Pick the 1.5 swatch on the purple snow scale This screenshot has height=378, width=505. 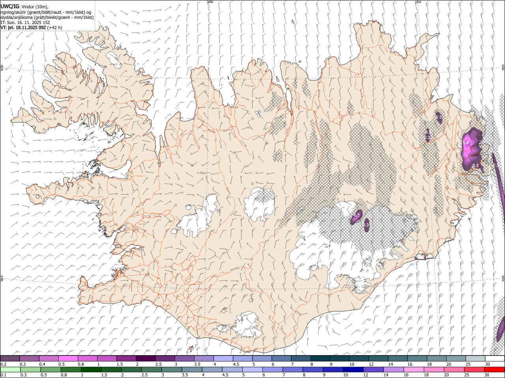[x=126, y=358]
